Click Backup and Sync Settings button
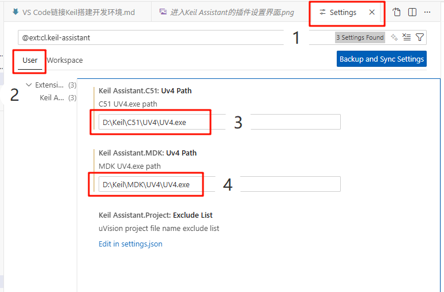 click(381, 59)
